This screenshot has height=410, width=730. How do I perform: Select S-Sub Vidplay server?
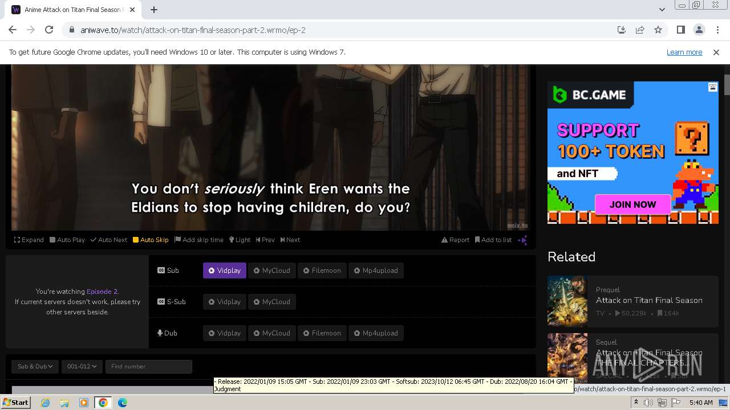[x=225, y=302]
